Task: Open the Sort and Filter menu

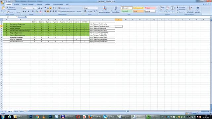Action: click(190, 10)
